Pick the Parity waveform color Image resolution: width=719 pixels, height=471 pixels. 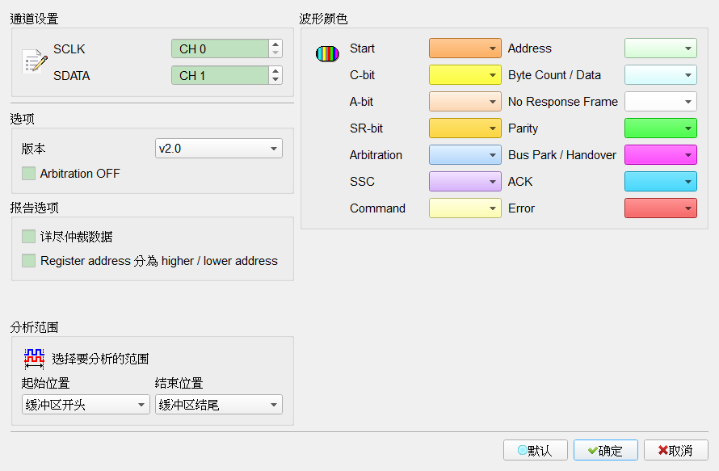661,128
